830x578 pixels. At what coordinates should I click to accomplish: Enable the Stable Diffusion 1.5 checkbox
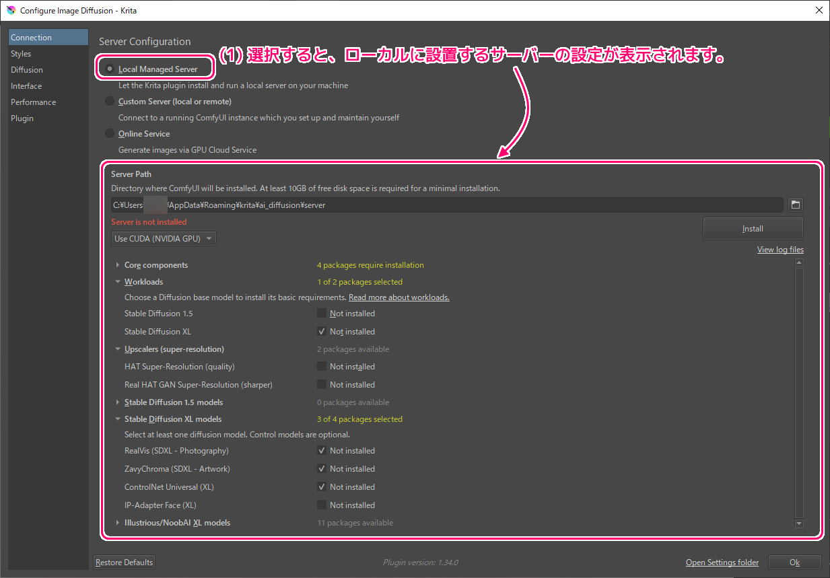click(322, 313)
